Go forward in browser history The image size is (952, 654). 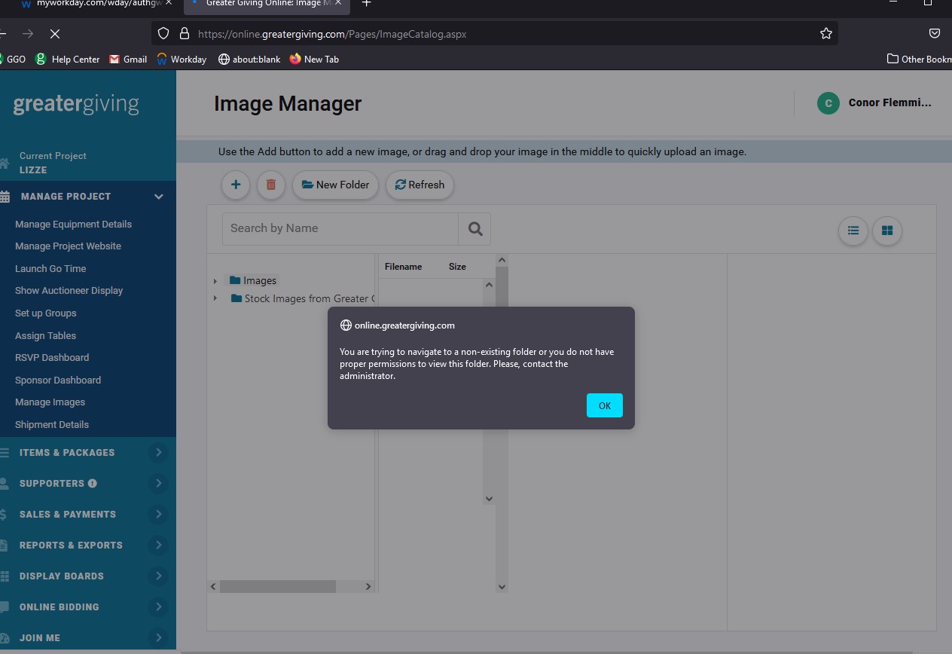(x=28, y=34)
